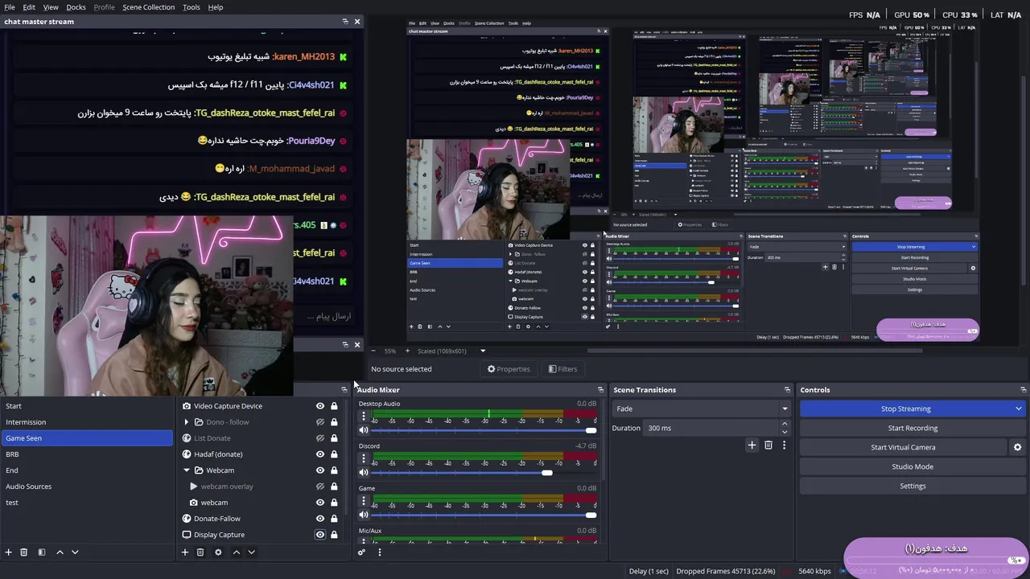Open Discord channel options dots
Image resolution: width=1030 pixels, height=579 pixels.
364,459
